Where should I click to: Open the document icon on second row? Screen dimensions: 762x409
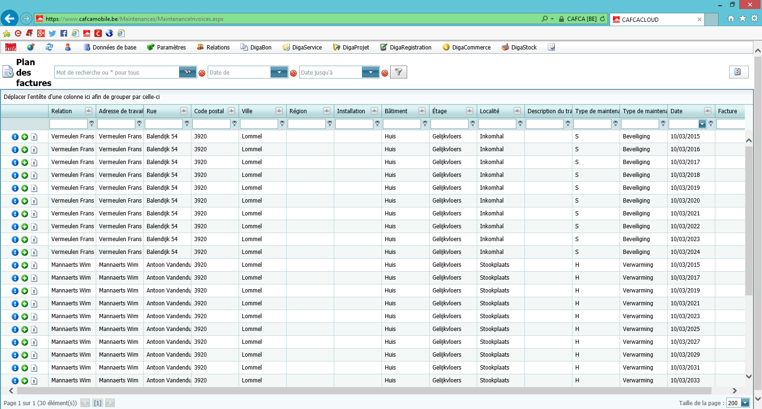[x=34, y=149]
